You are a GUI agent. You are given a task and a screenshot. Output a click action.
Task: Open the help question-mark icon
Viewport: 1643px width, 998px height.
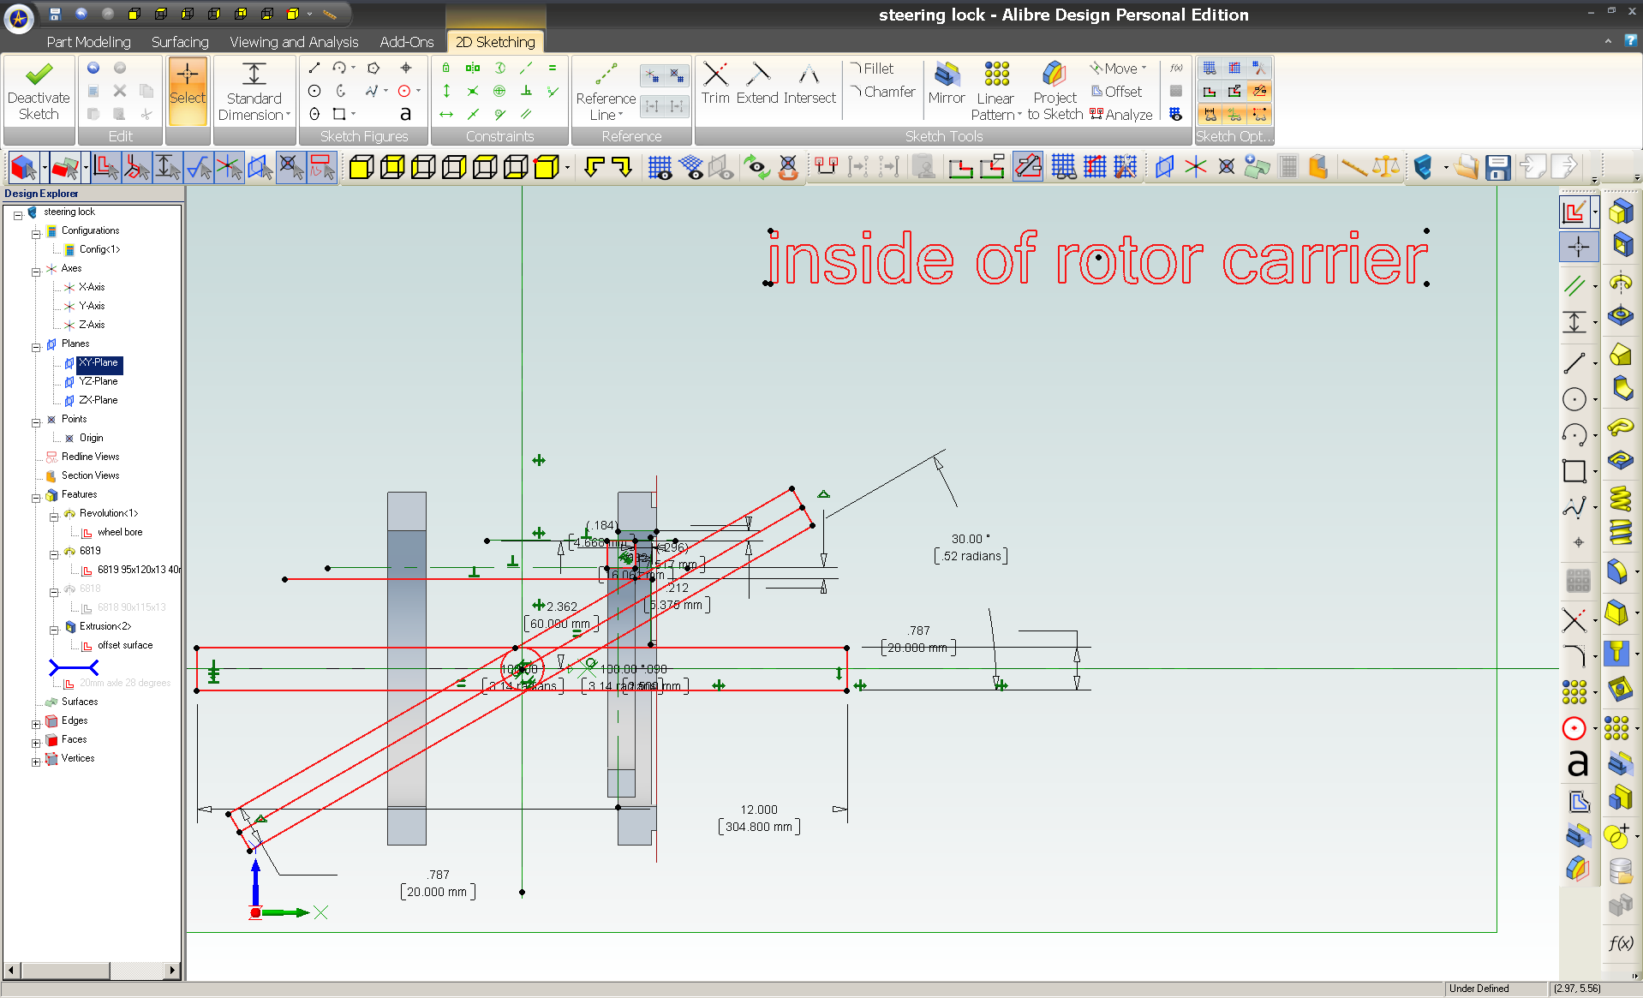pyautogui.click(x=1630, y=40)
